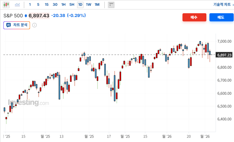Click the 17 date label on time axis
The width and height of the screenshot is (234, 142).
tap(109, 136)
